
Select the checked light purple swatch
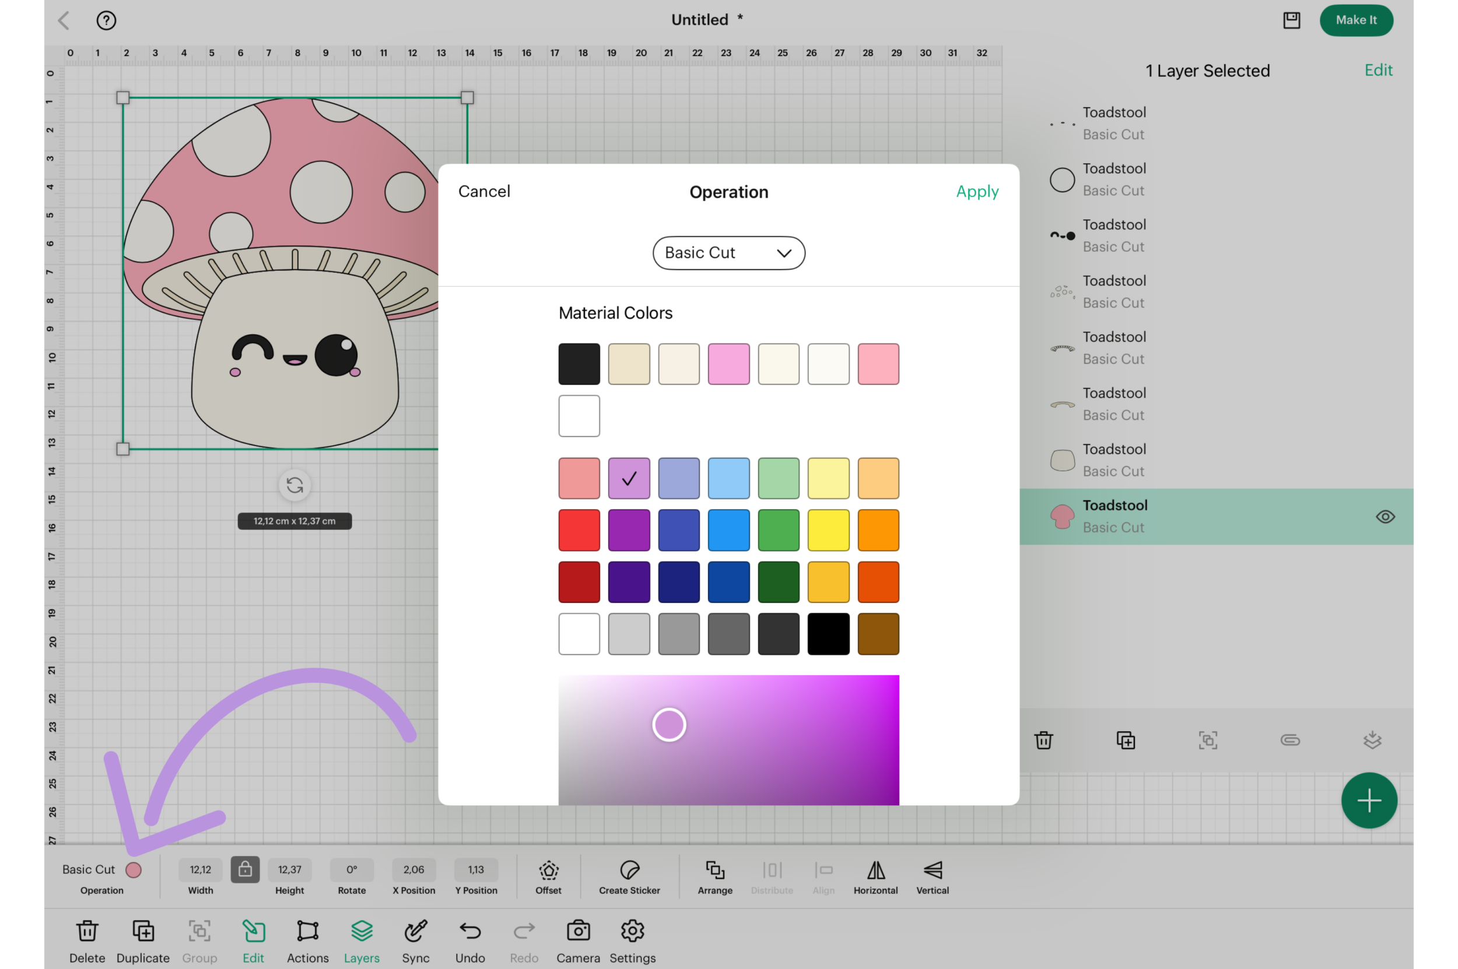(629, 478)
